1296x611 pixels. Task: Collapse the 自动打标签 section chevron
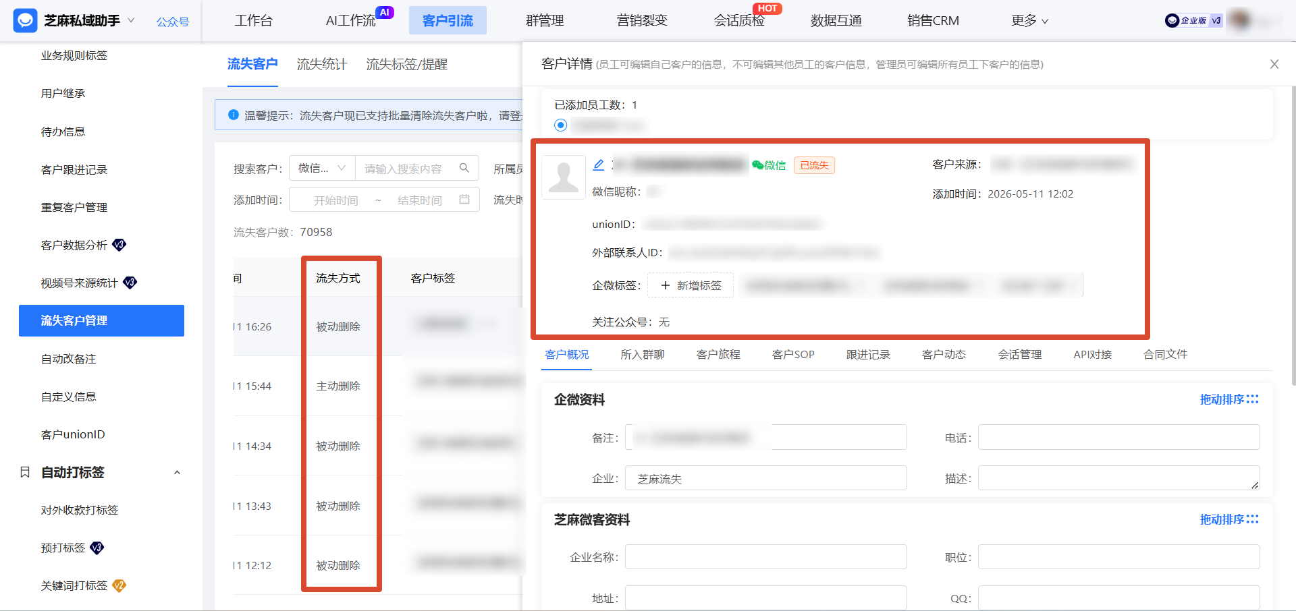(x=177, y=472)
